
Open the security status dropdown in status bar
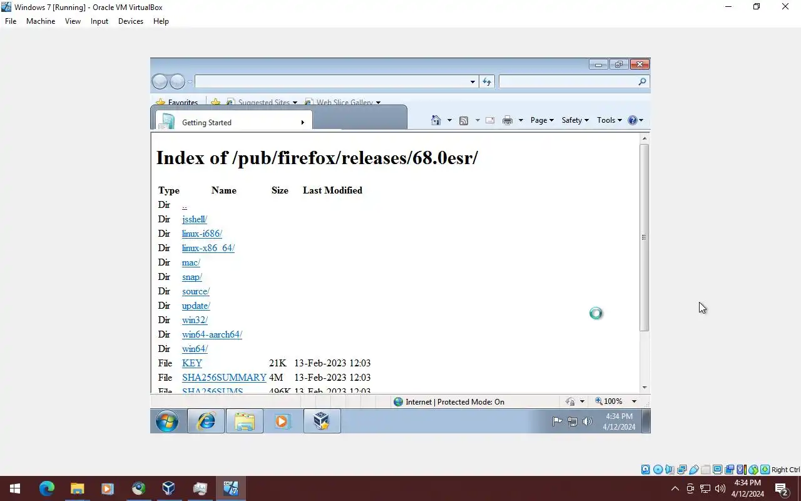[582, 401]
